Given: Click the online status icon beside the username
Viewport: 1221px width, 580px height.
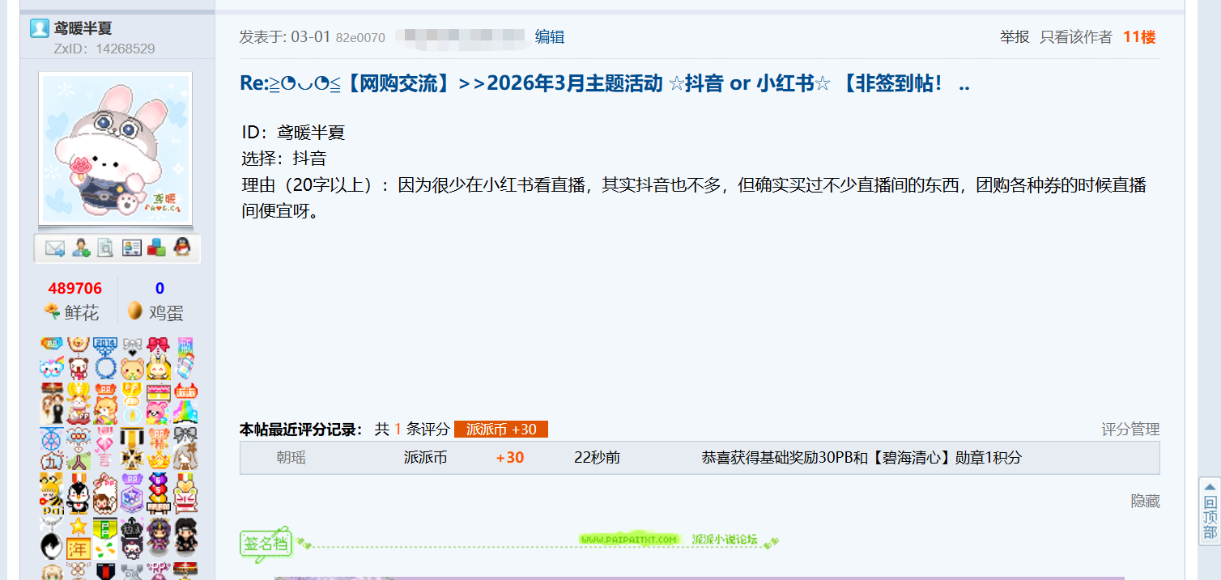Looking at the screenshot, I should pyautogui.click(x=39, y=28).
